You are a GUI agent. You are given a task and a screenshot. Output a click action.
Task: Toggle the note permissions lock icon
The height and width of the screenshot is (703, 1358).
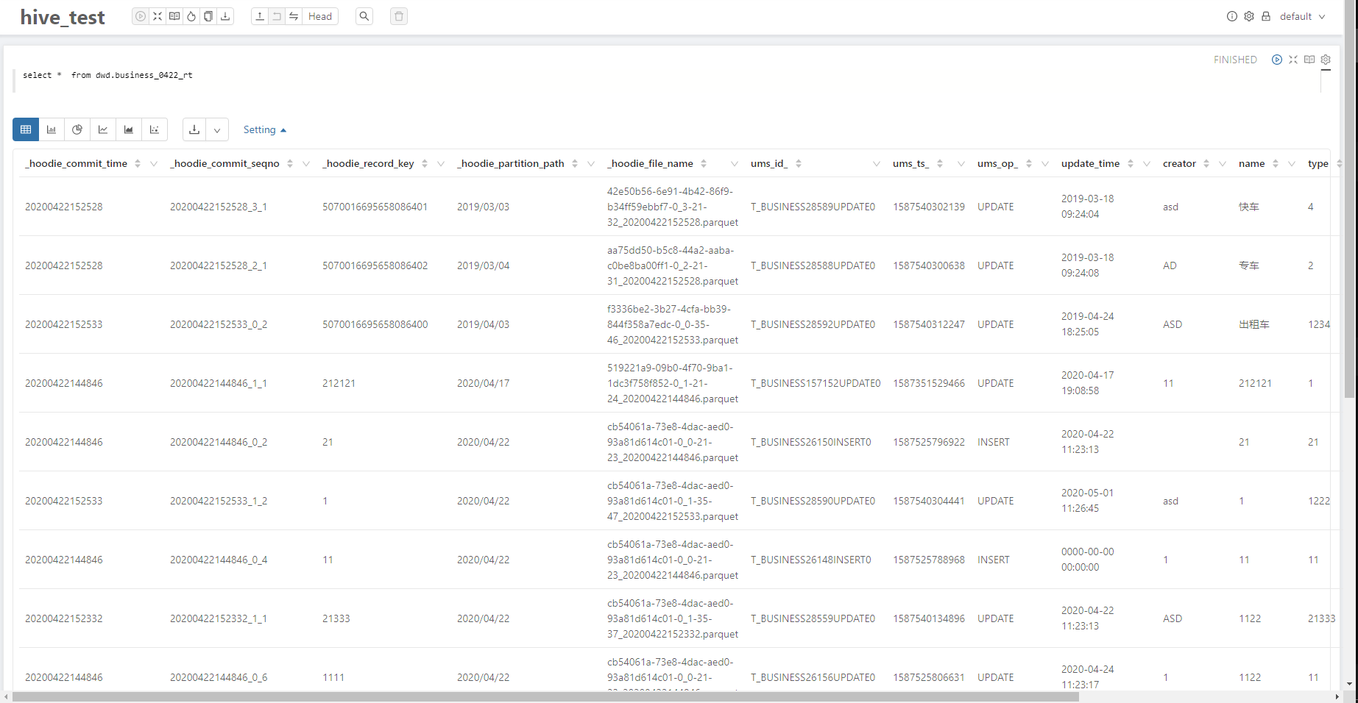coord(1266,16)
